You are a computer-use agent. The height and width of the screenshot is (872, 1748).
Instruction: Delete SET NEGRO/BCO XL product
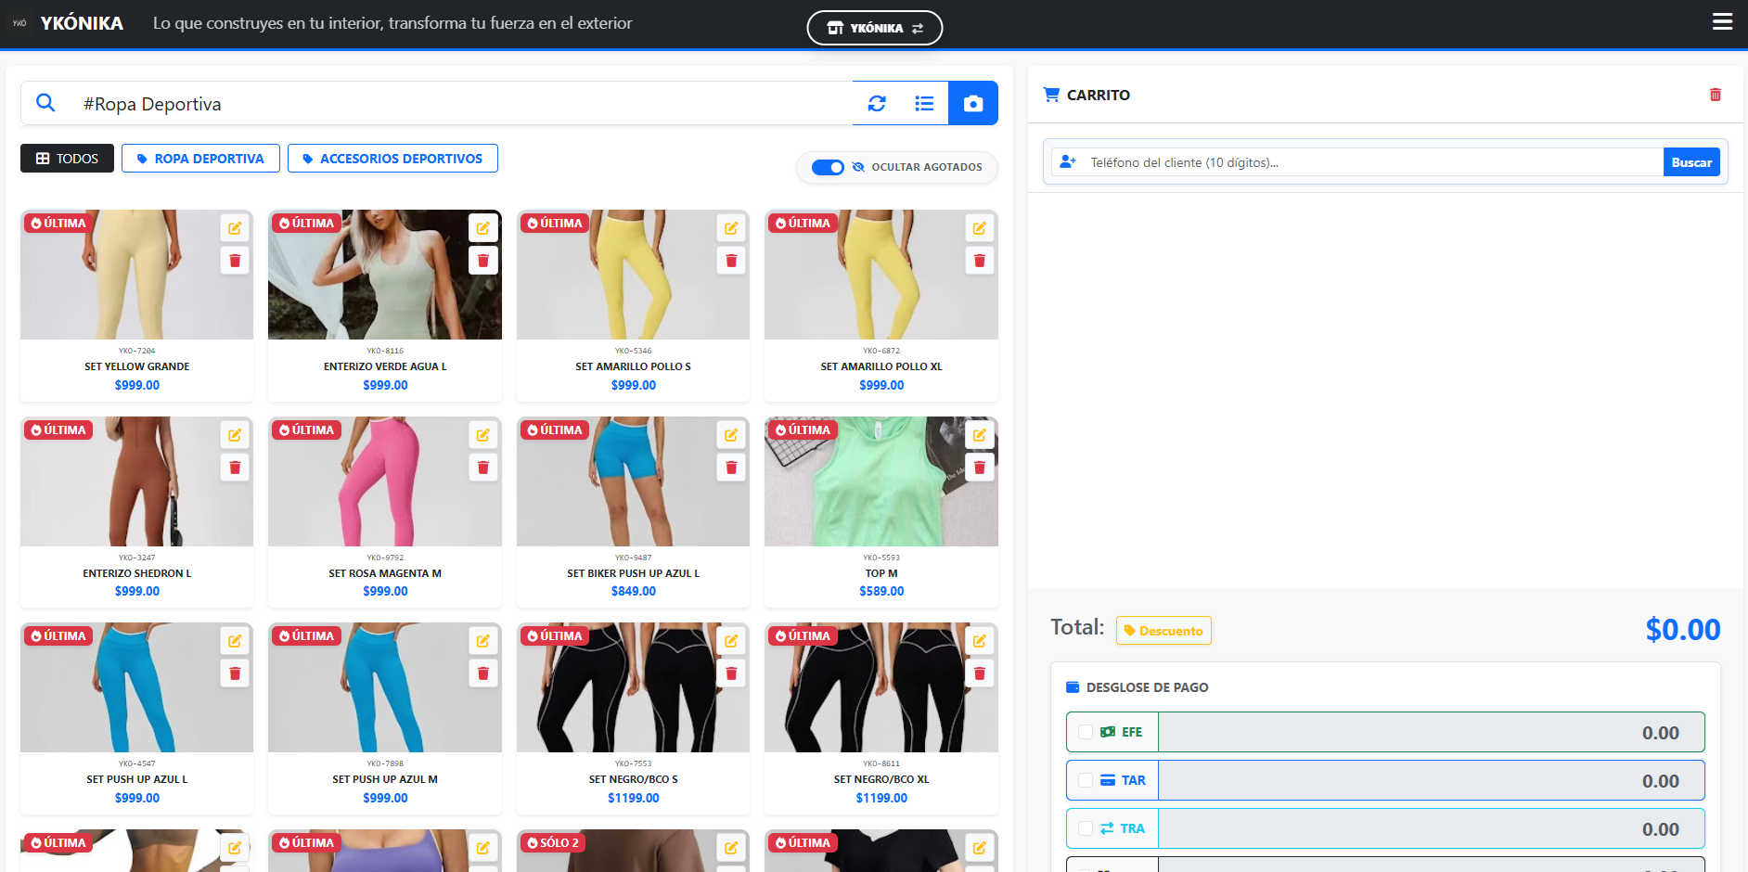pyautogui.click(x=980, y=673)
